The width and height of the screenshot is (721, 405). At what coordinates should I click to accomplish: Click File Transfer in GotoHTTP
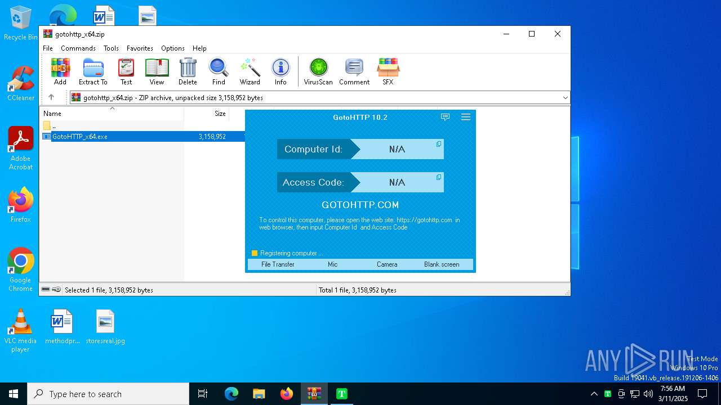coord(278,264)
